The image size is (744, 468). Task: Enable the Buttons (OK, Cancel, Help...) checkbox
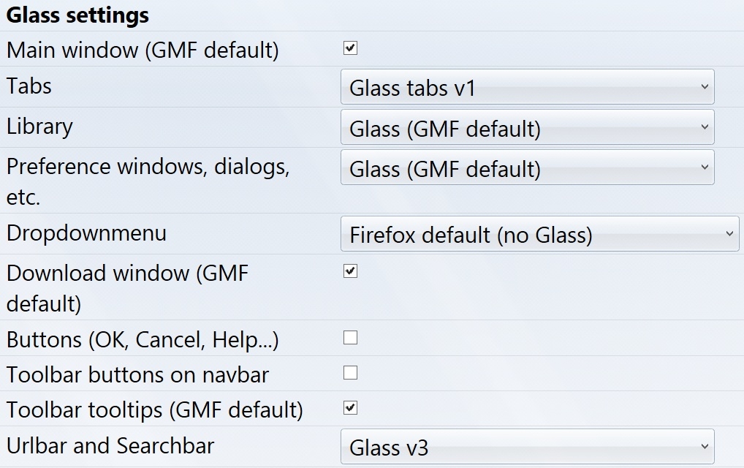[x=351, y=338]
